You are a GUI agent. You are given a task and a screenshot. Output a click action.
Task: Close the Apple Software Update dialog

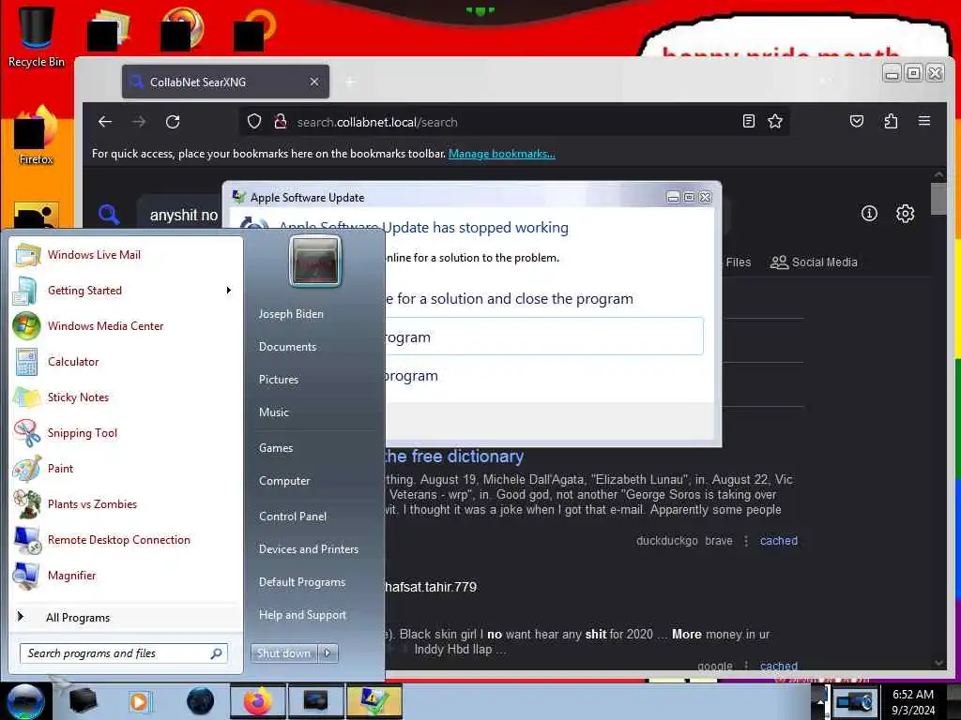point(706,197)
